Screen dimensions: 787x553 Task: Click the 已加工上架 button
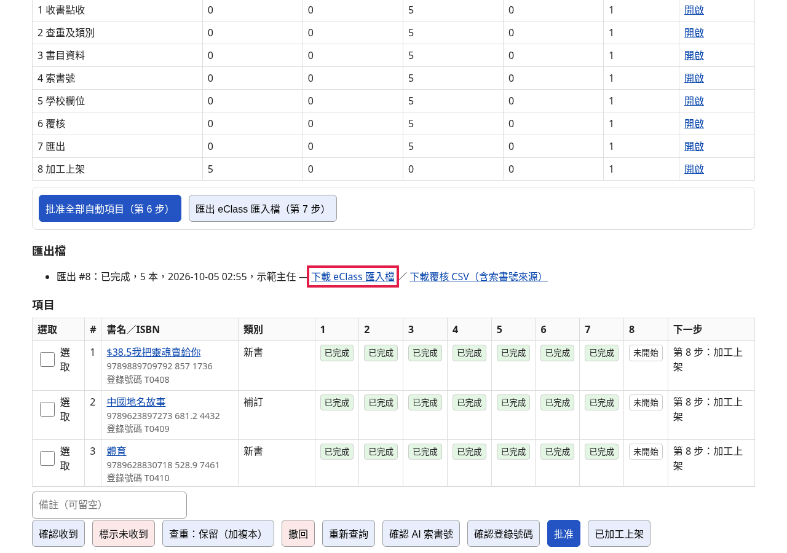point(619,533)
